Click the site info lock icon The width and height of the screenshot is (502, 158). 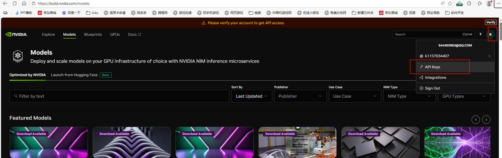click(34, 3)
